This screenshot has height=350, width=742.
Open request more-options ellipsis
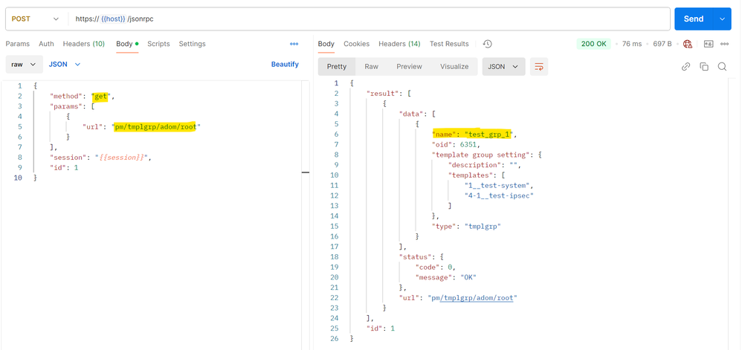pos(294,44)
